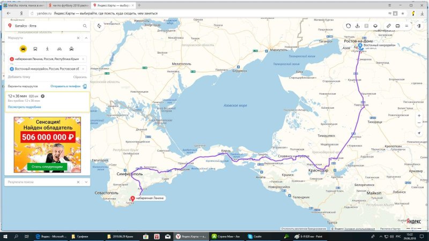Remove point B Восточный микрорайон
This screenshot has width=429, height=241.
point(83,69)
